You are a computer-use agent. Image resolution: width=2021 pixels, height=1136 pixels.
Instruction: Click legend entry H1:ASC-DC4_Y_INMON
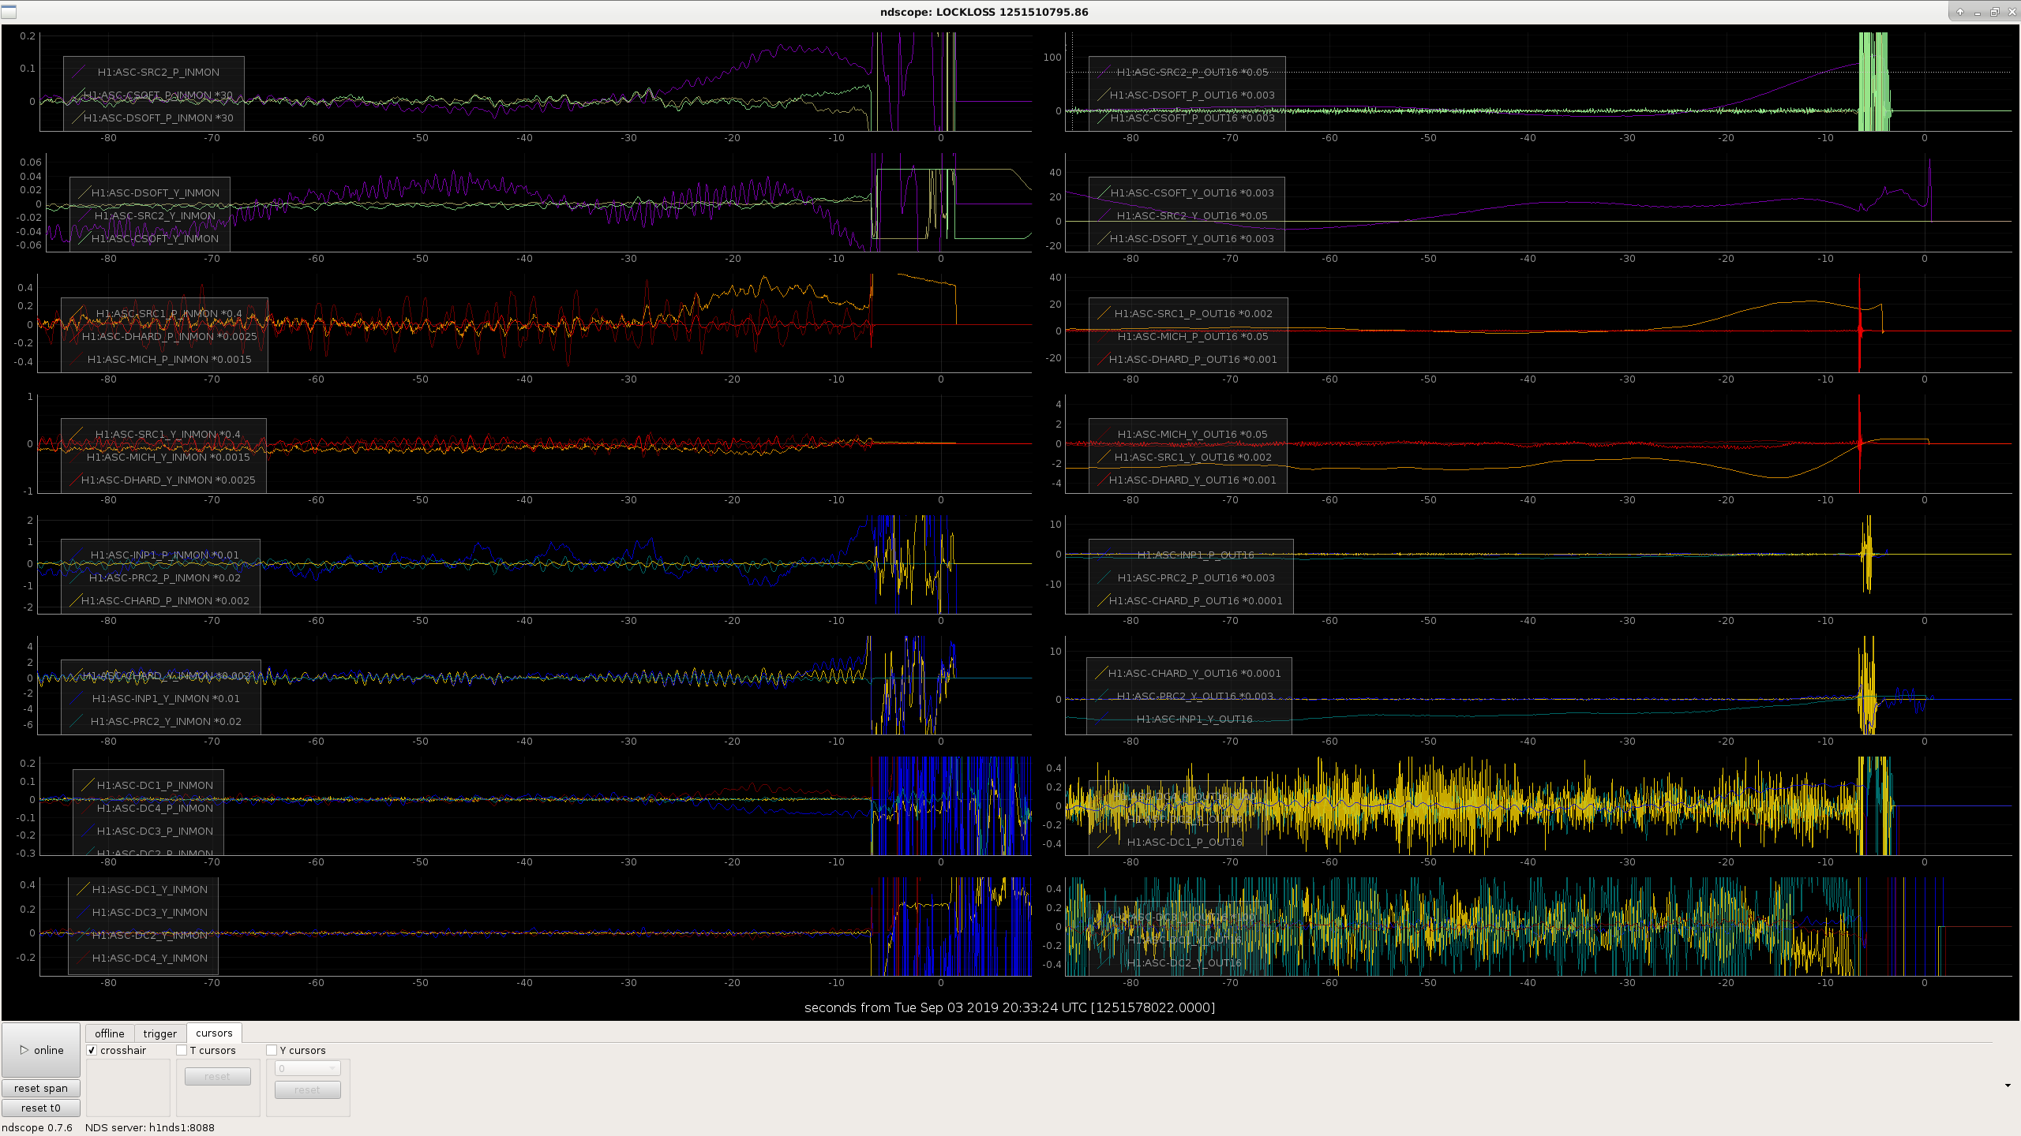click(150, 958)
